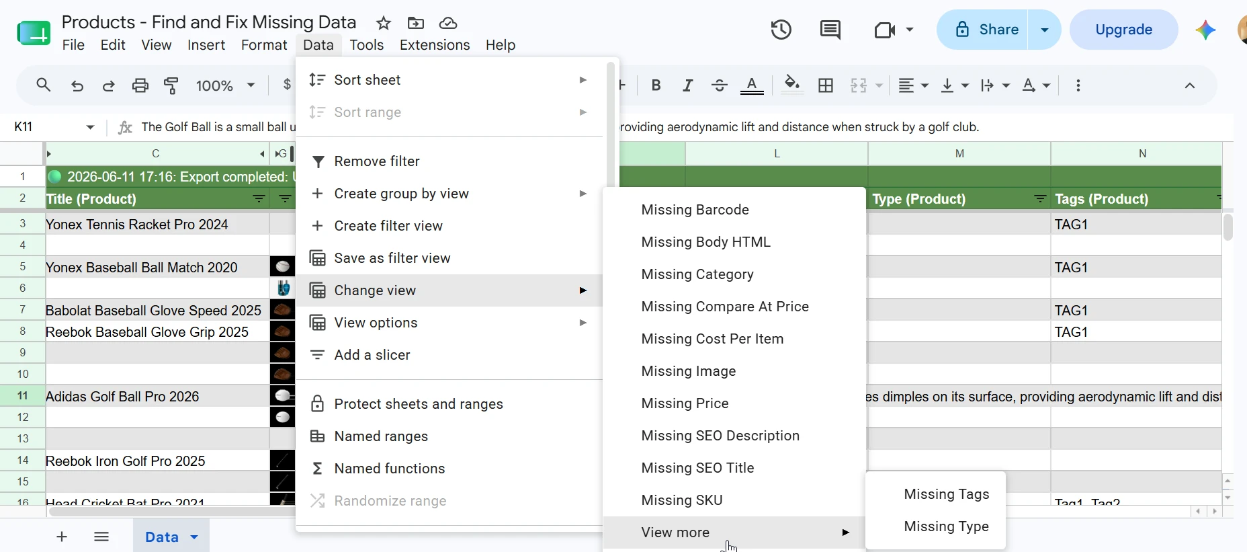Switch to Missing Barcode view
This screenshot has width=1247, height=552.
[x=734, y=210]
